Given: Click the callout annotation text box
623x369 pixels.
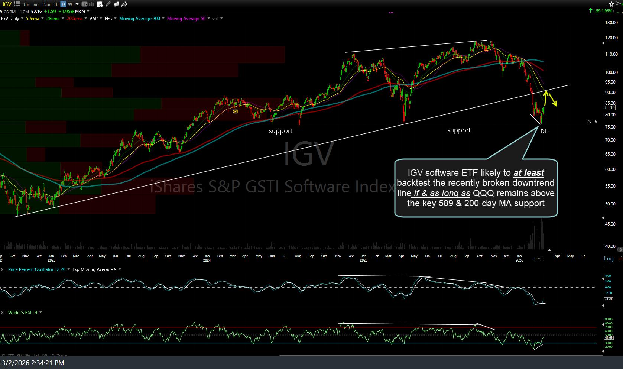Looking at the screenshot, I should [x=476, y=188].
